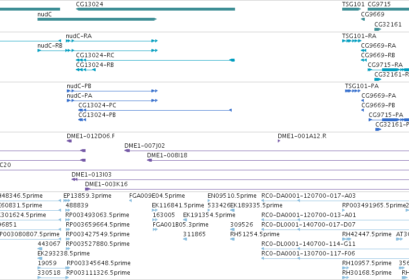
Task: Click the RC0-DL0001-140700-114-G11 label
Action: [309, 244]
